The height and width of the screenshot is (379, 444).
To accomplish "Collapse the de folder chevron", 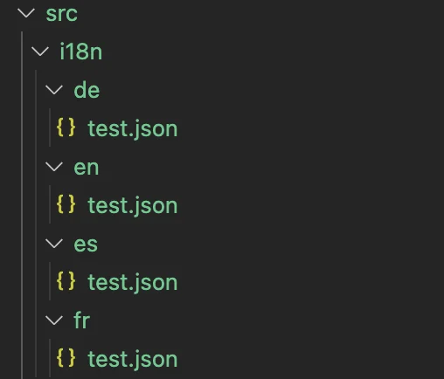I will pyautogui.click(x=54, y=90).
